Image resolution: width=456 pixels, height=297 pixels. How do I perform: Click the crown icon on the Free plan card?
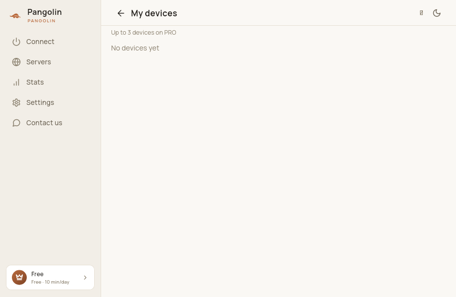(19, 278)
